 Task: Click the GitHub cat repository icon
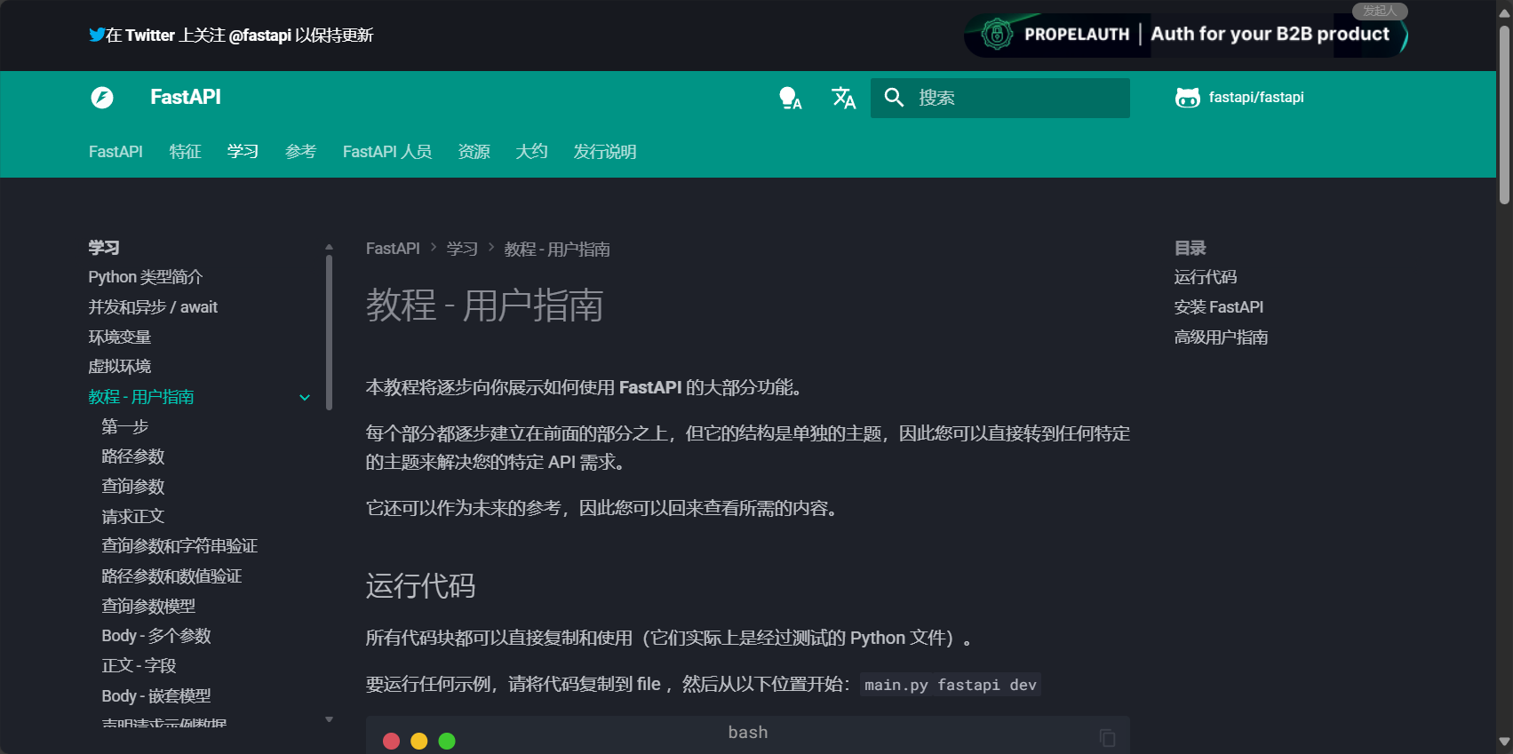[x=1187, y=98]
